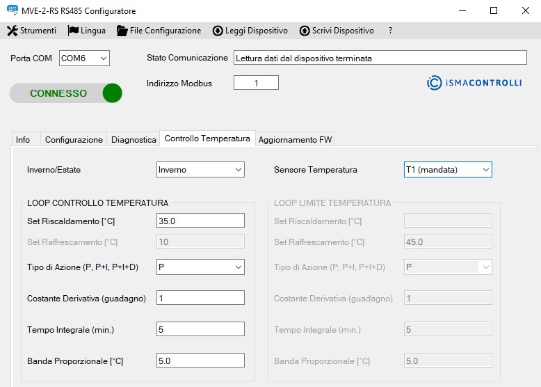Image resolution: width=541 pixels, height=387 pixels.
Task: Click the Strumenti wrench icon
Action: point(12,31)
